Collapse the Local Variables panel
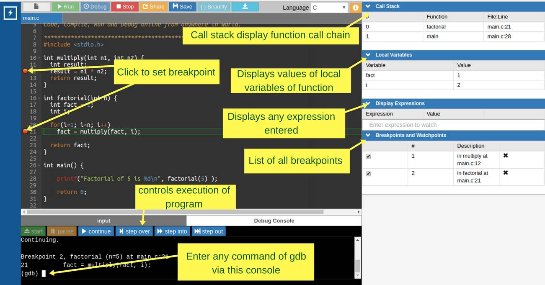The width and height of the screenshot is (545, 285). click(367, 55)
